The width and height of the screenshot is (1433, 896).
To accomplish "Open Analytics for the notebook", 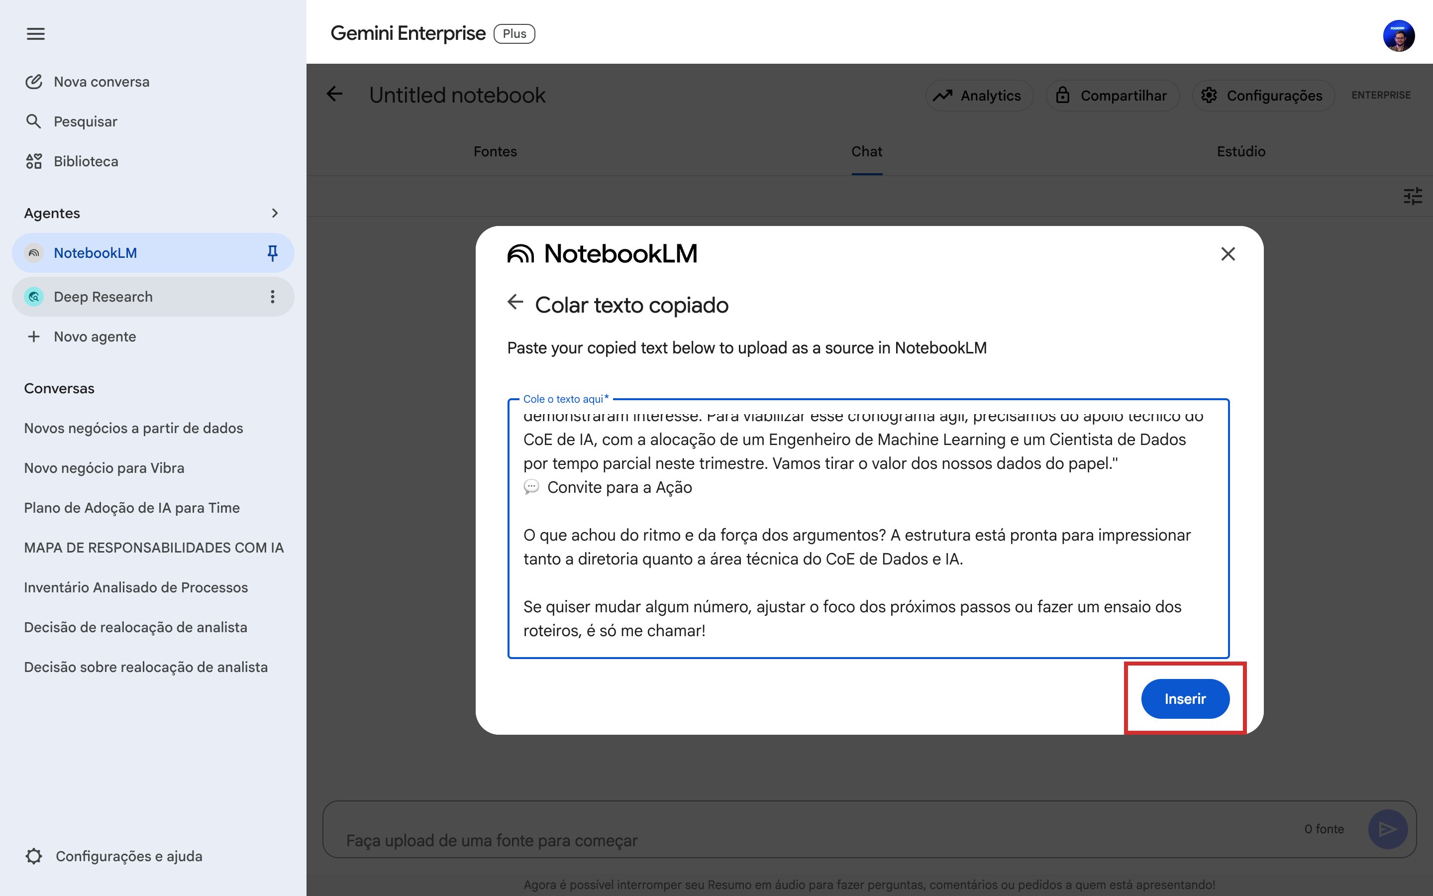I will (979, 96).
